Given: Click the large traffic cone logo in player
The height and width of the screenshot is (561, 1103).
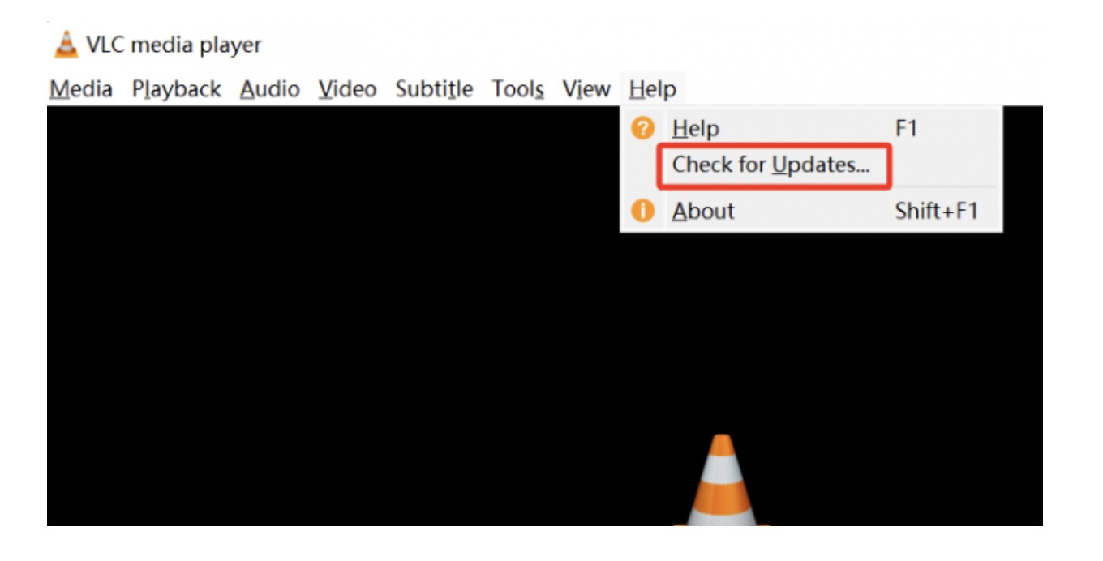Looking at the screenshot, I should [721, 479].
